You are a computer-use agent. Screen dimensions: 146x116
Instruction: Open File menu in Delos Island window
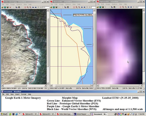click(3, 4)
